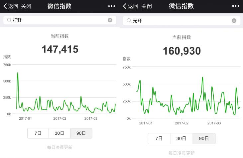Open the three-dot menu on 光环 screen
The width and height of the screenshot is (243, 158).
coord(236,6)
